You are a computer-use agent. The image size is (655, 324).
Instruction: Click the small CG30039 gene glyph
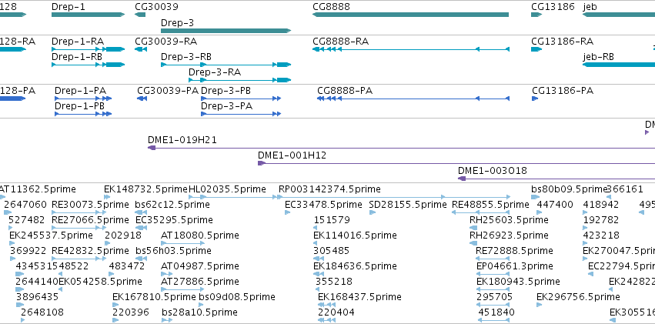(140, 15)
